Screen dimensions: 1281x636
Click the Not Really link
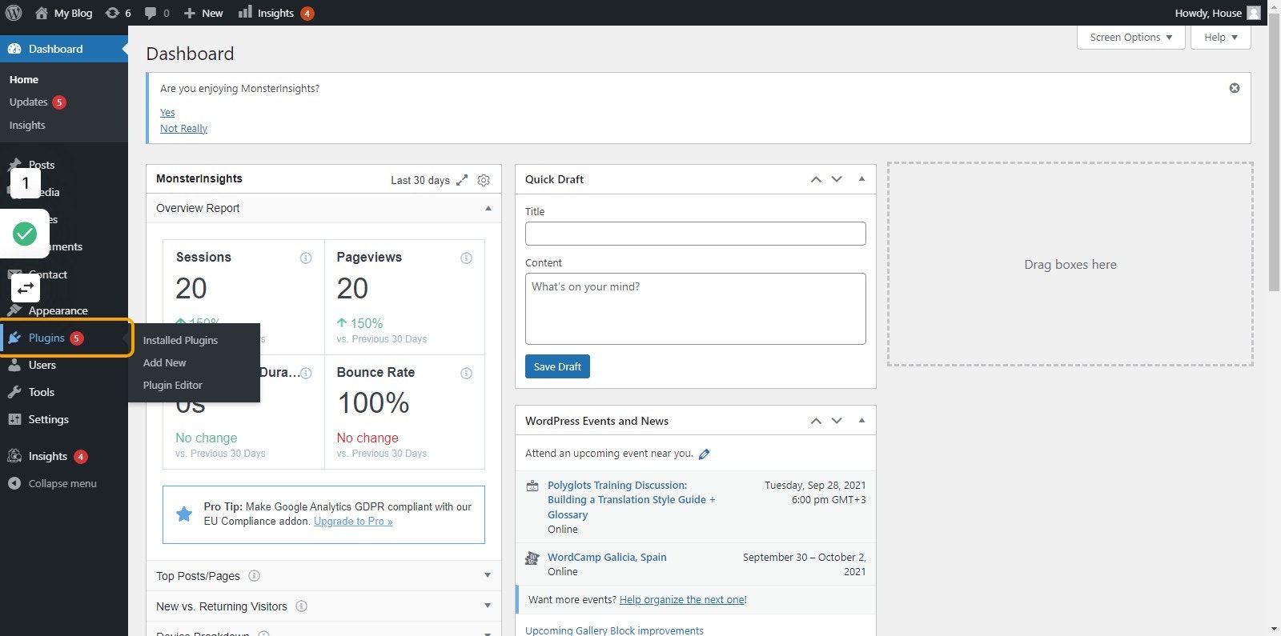click(183, 129)
